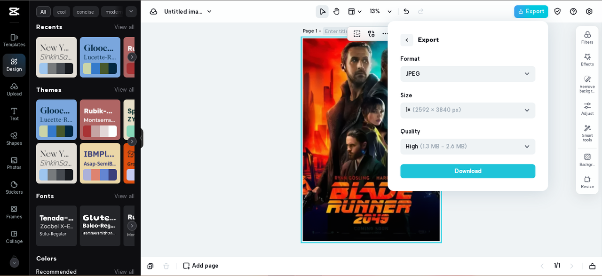Open the Shapes sidebar panel
Screen dimensions: 602x276
coord(14,138)
